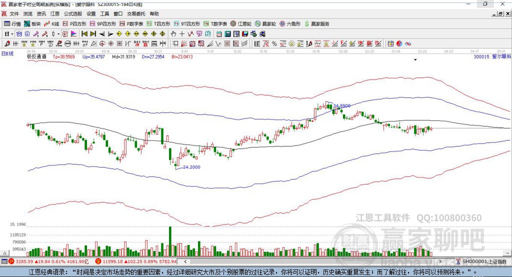
Task: Open T四方形 tool
Action: (x=158, y=24)
